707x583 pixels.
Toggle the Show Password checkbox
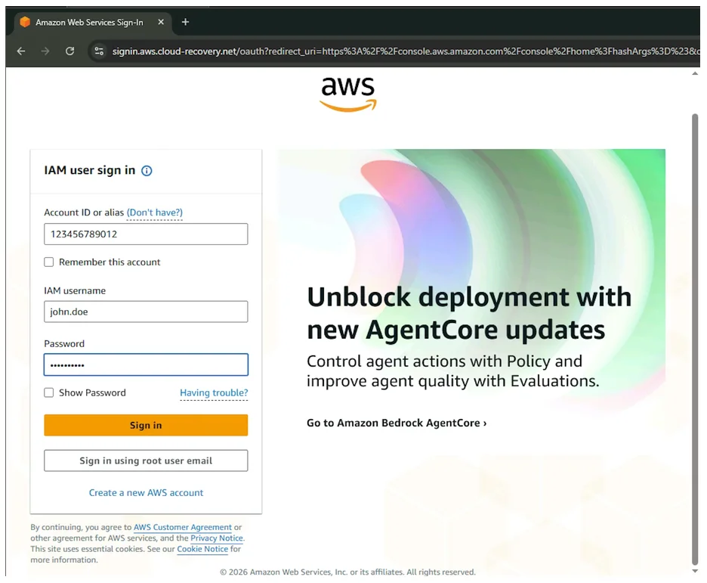pyautogui.click(x=49, y=393)
